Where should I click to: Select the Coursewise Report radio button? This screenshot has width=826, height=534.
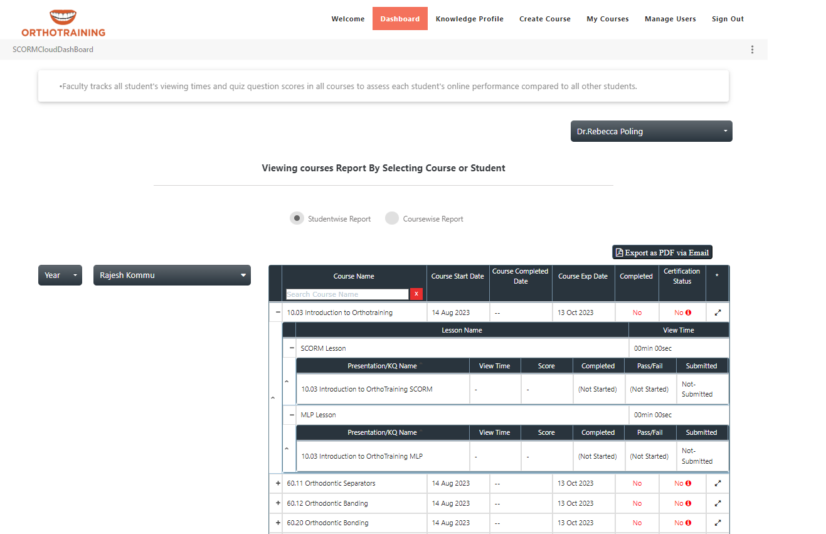tap(392, 218)
